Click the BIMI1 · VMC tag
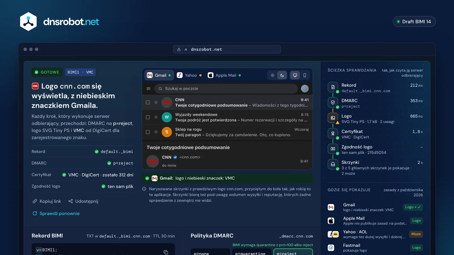454x255 pixels. (80, 72)
